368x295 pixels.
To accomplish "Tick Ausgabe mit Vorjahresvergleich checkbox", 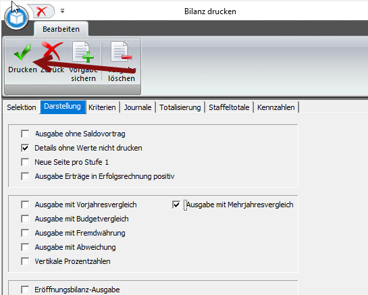I will click(25, 205).
